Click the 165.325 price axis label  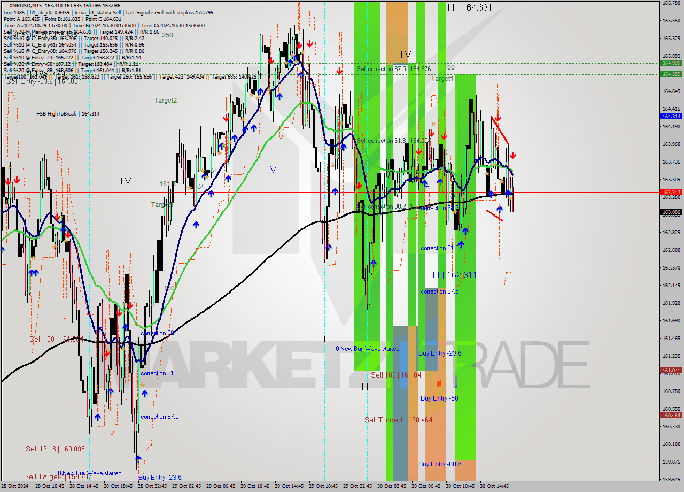671,39
